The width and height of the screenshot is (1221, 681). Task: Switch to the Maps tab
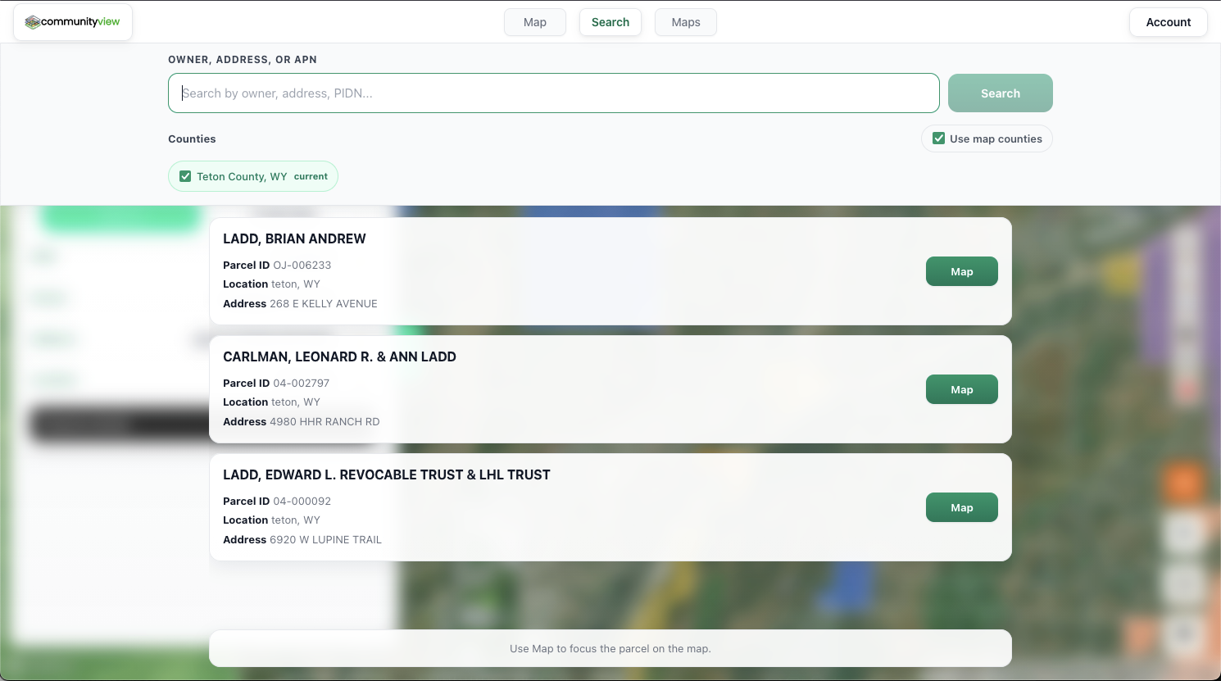pos(686,22)
